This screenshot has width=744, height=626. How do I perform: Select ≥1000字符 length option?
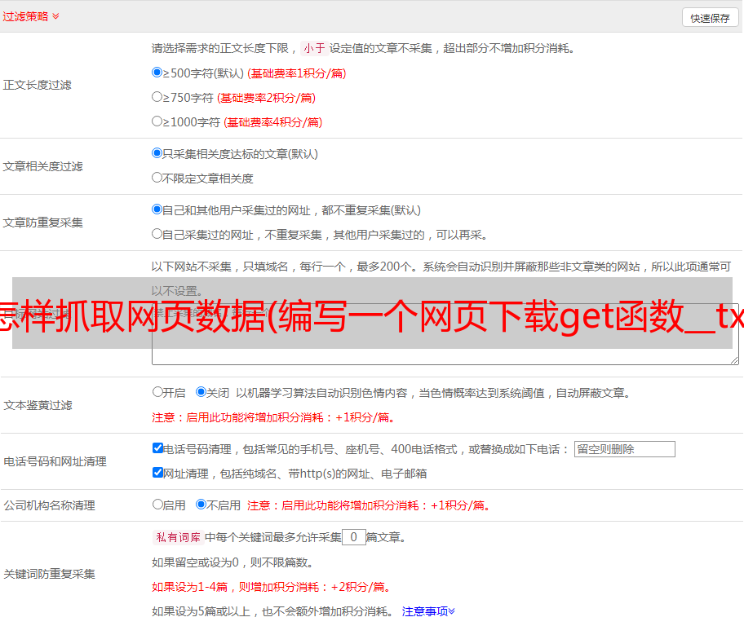point(157,121)
